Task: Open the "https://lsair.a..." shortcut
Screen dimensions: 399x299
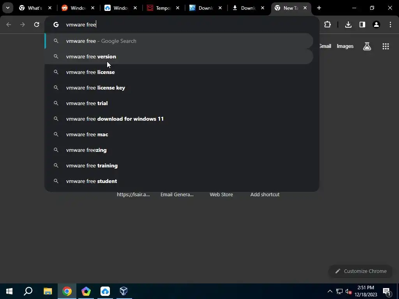Action: click(133, 194)
